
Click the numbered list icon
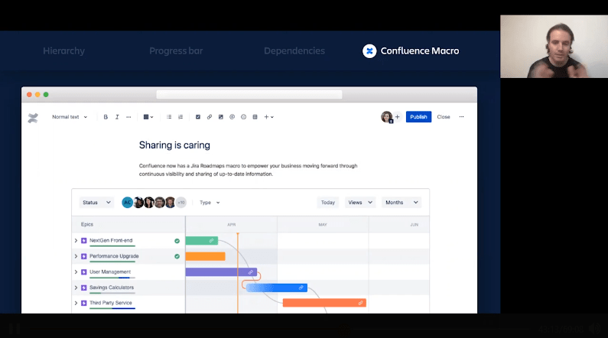(x=180, y=117)
